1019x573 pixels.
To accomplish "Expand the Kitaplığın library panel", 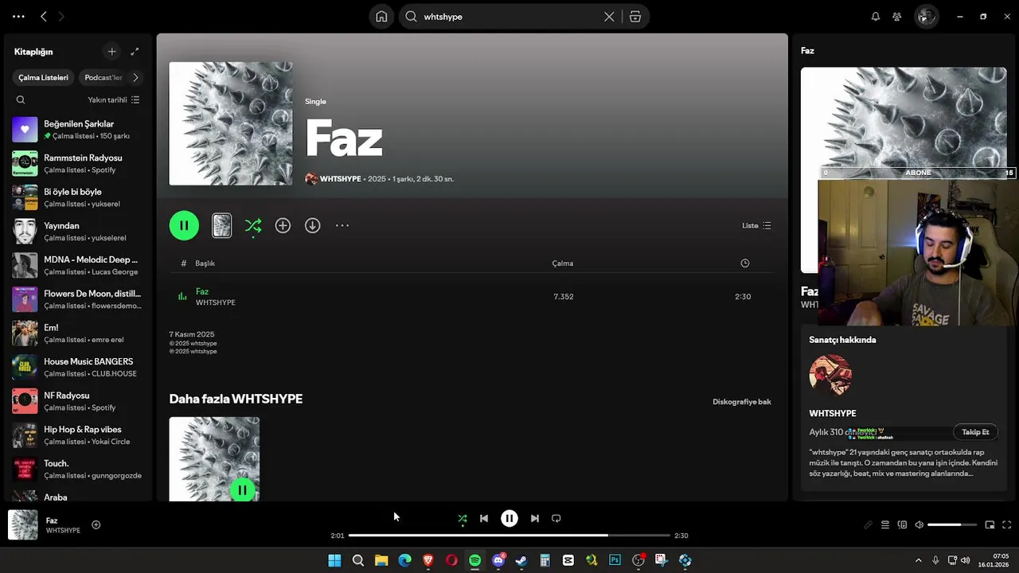I will tap(135, 52).
